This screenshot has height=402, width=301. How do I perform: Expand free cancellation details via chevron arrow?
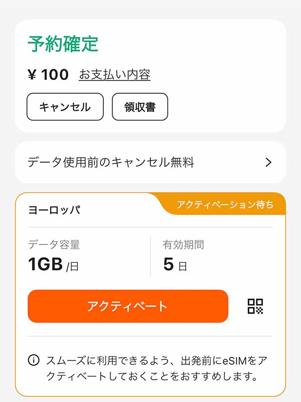(268, 162)
